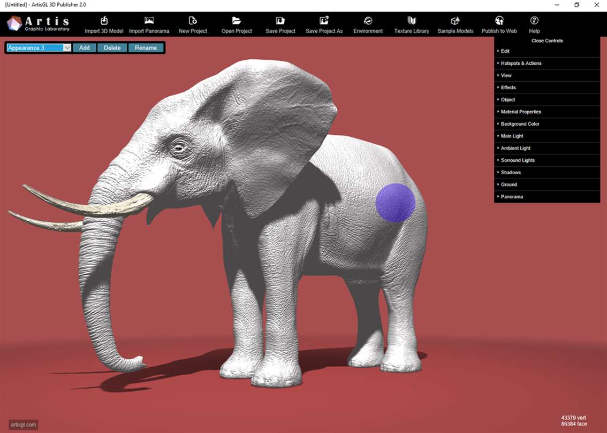Screen dimensions: 607x433
Task: Expand the Ground section
Action: pyautogui.click(x=547, y=184)
